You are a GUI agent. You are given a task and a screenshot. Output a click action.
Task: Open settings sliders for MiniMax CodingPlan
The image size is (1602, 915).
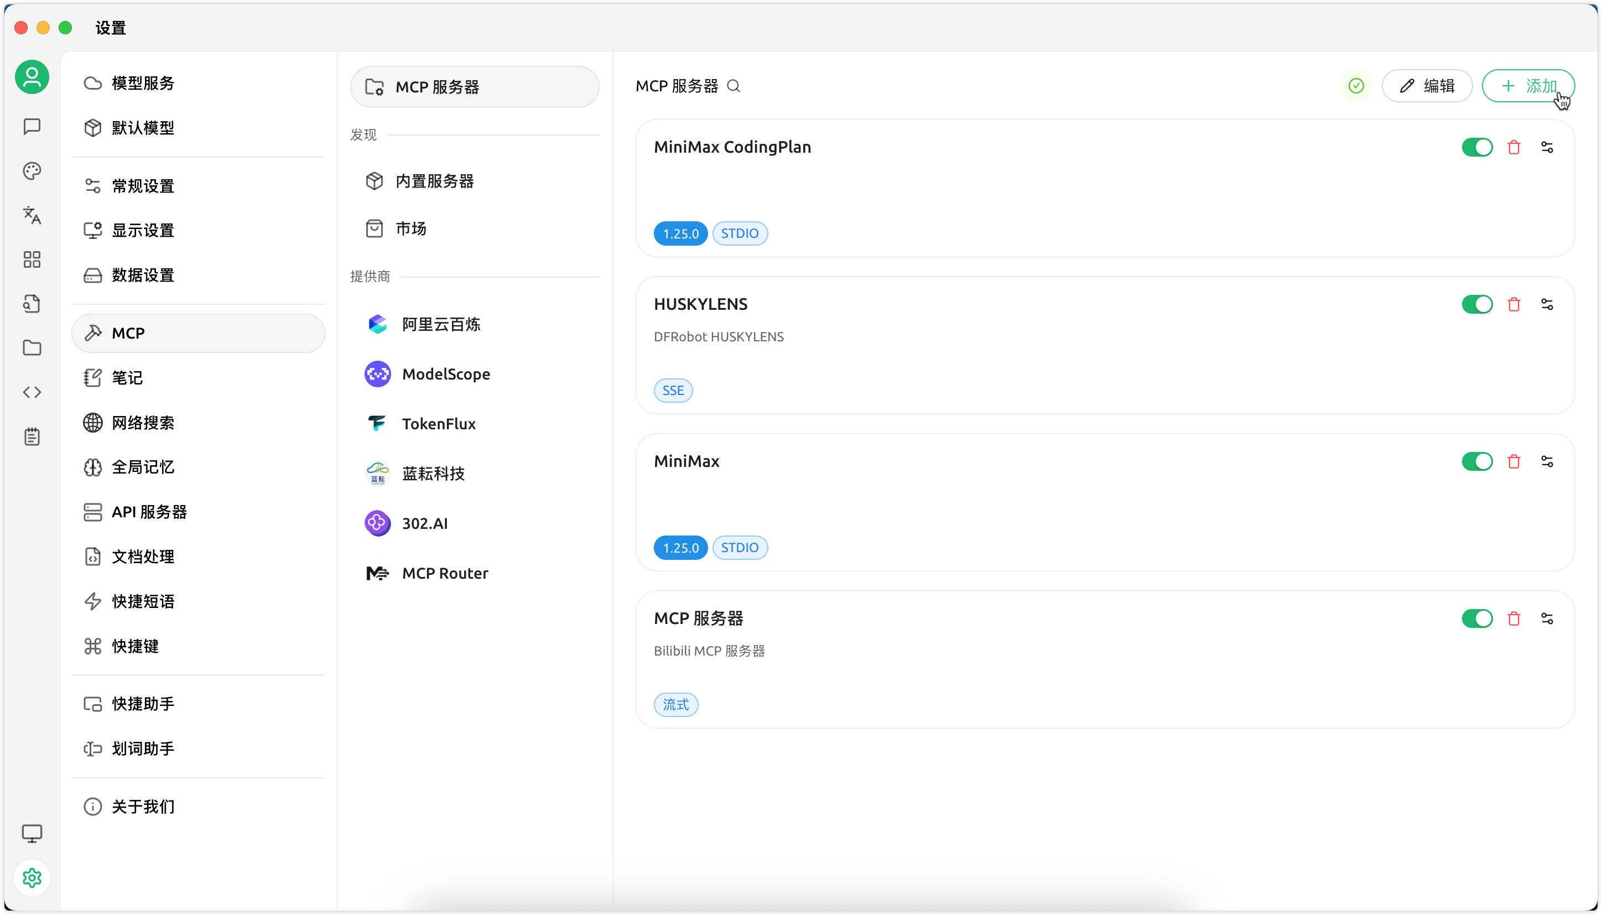tap(1547, 147)
